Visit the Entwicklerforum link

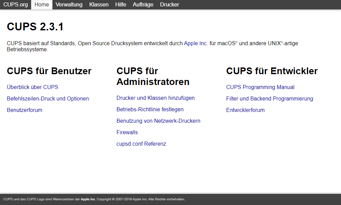click(245, 110)
